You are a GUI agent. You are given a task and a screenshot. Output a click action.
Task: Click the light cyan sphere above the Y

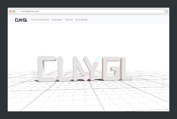pos(98,59)
